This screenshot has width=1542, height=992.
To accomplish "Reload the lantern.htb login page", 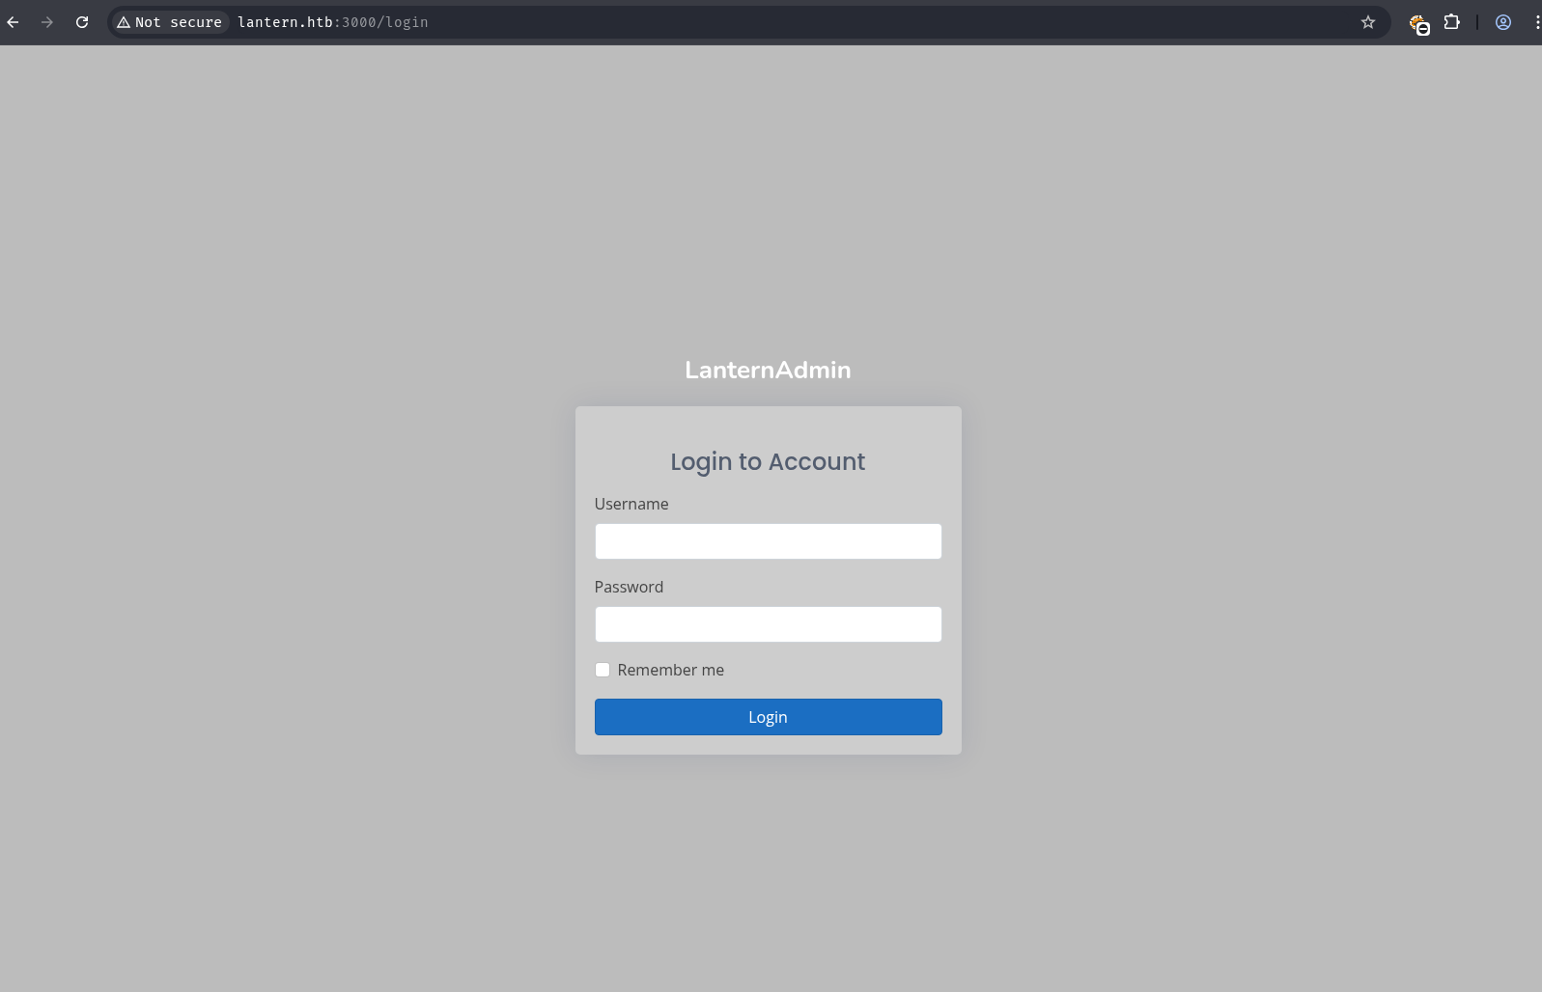I will (82, 22).
